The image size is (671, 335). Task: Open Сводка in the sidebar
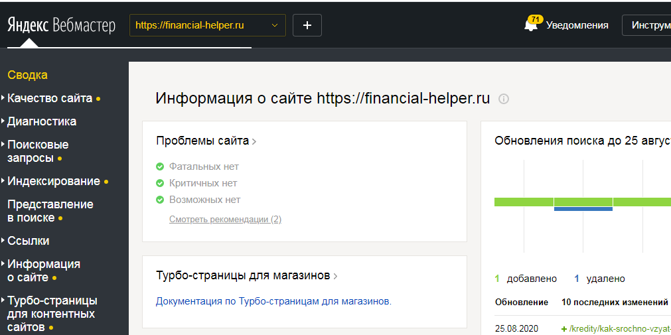click(x=27, y=75)
